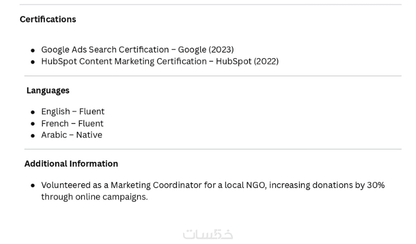Click the French – Fluent entry
Screen dimensions: 416x244
click(72, 124)
